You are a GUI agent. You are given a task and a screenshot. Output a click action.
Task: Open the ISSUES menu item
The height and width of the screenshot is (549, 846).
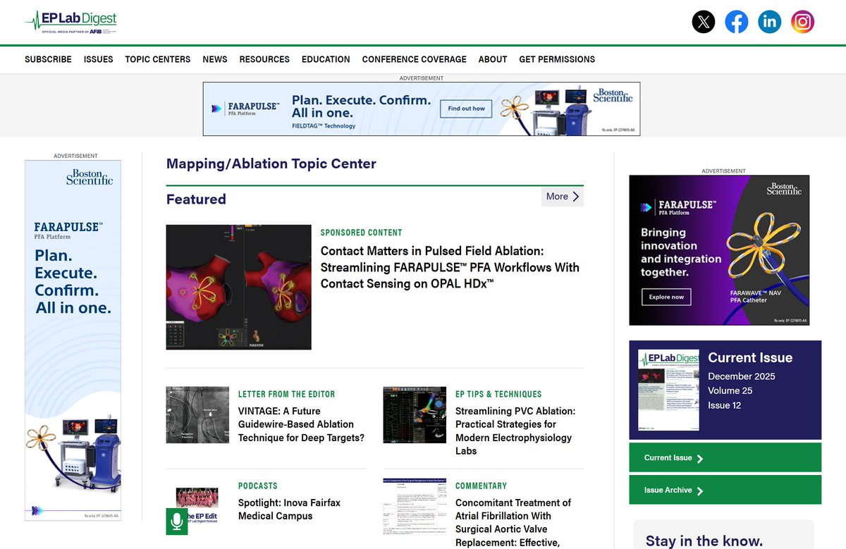coord(99,59)
